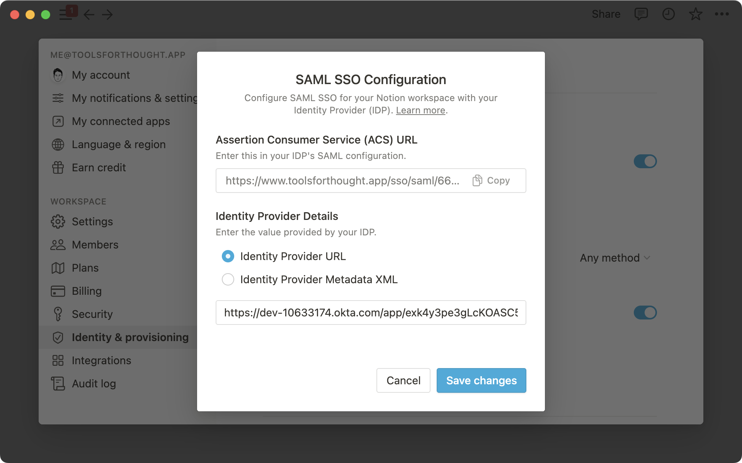Click the Integrations icon in sidebar

pyautogui.click(x=58, y=360)
